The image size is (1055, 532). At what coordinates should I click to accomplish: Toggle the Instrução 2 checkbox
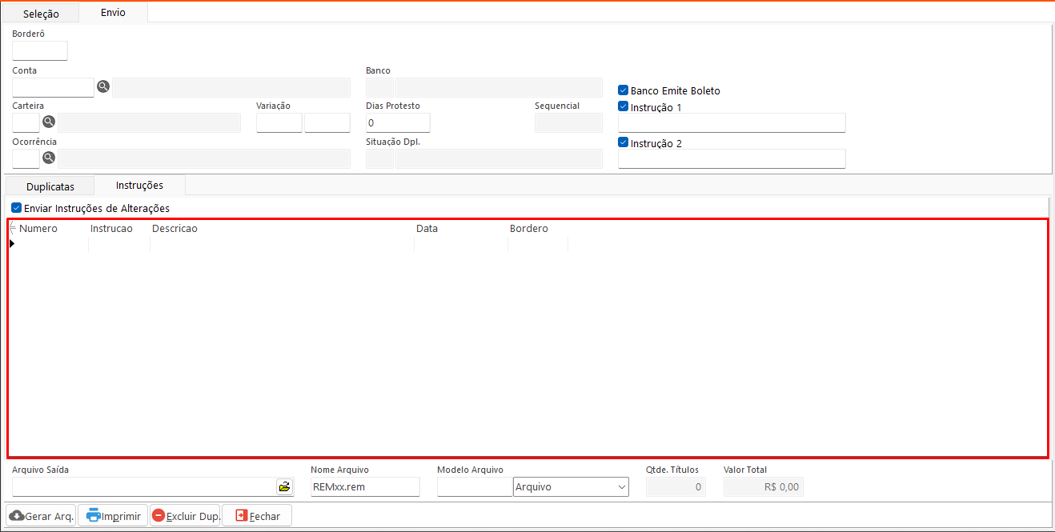(623, 143)
